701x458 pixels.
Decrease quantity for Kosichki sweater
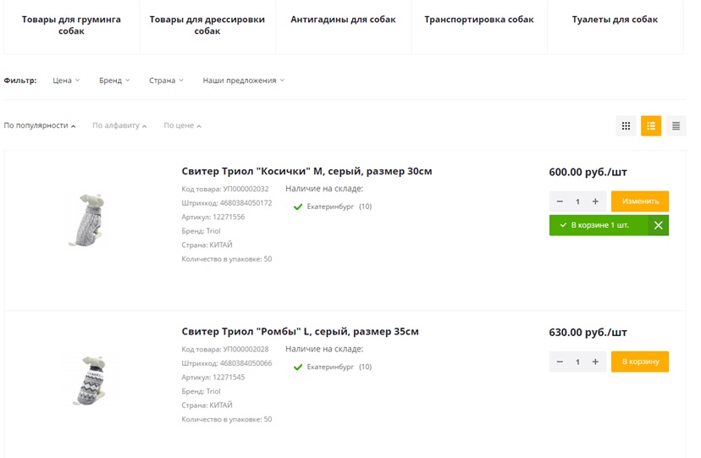pyautogui.click(x=560, y=201)
